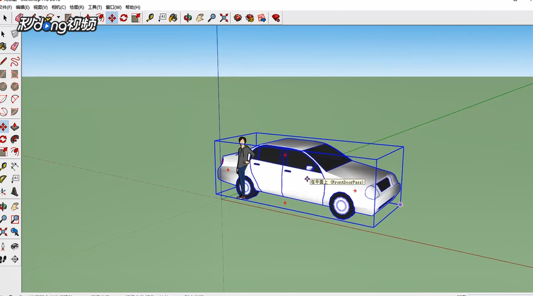Viewport: 533px width, 296px height.
Task: Select the Axes tool
Action: point(3,192)
